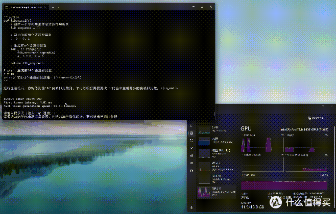Open Services page in Task Manager sidebar
The image size is (336, 214).
191,171
